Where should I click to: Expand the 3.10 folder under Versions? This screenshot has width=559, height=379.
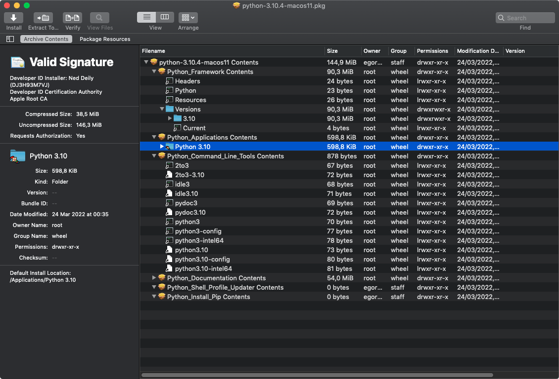(x=170, y=118)
